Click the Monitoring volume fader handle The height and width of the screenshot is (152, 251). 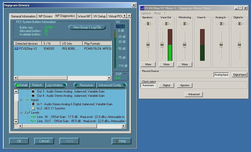pyautogui.click(x=184, y=45)
